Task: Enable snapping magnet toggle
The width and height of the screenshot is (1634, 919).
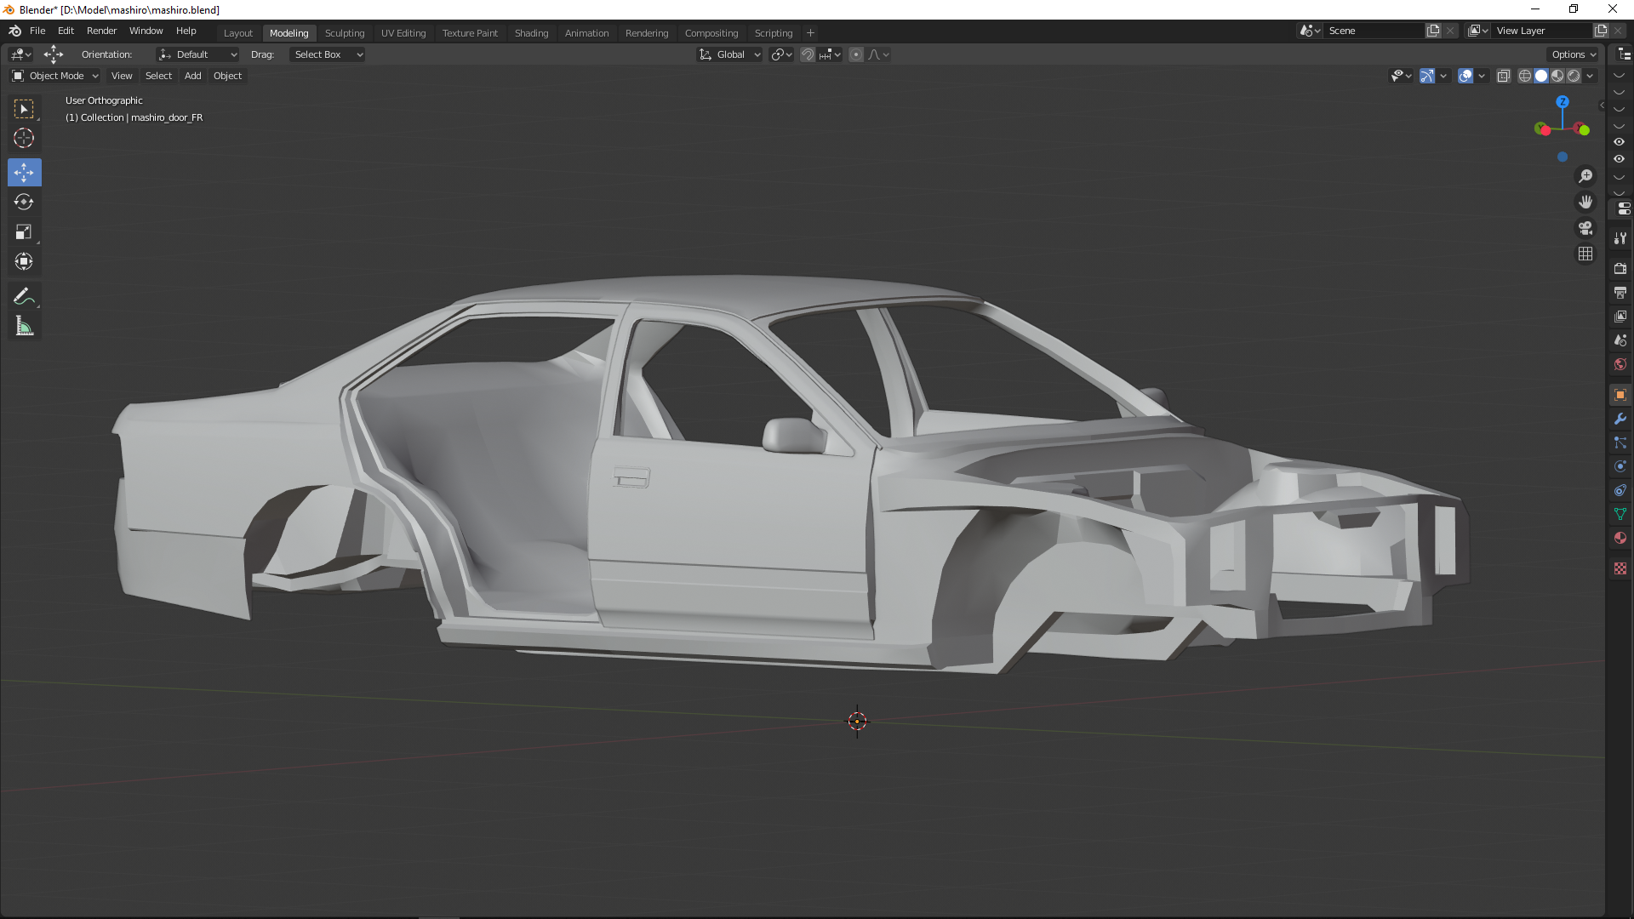Action: point(808,54)
